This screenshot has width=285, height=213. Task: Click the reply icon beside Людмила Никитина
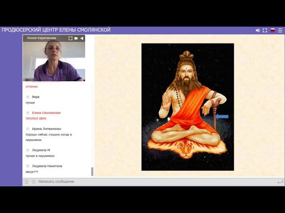(x=28, y=166)
